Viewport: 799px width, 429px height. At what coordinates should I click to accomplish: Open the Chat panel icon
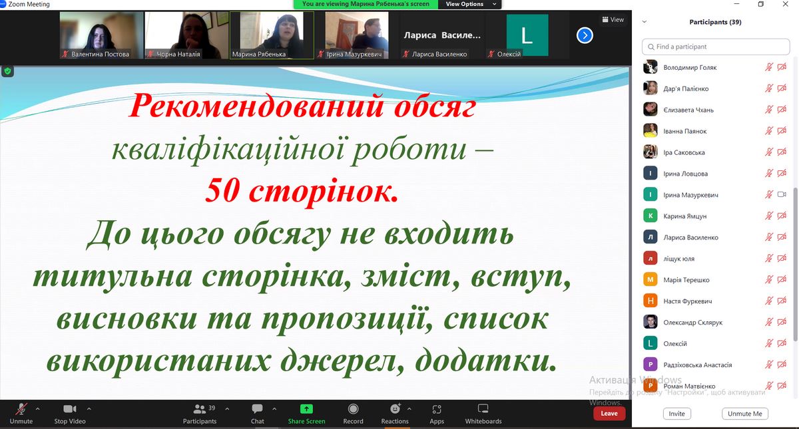click(257, 409)
